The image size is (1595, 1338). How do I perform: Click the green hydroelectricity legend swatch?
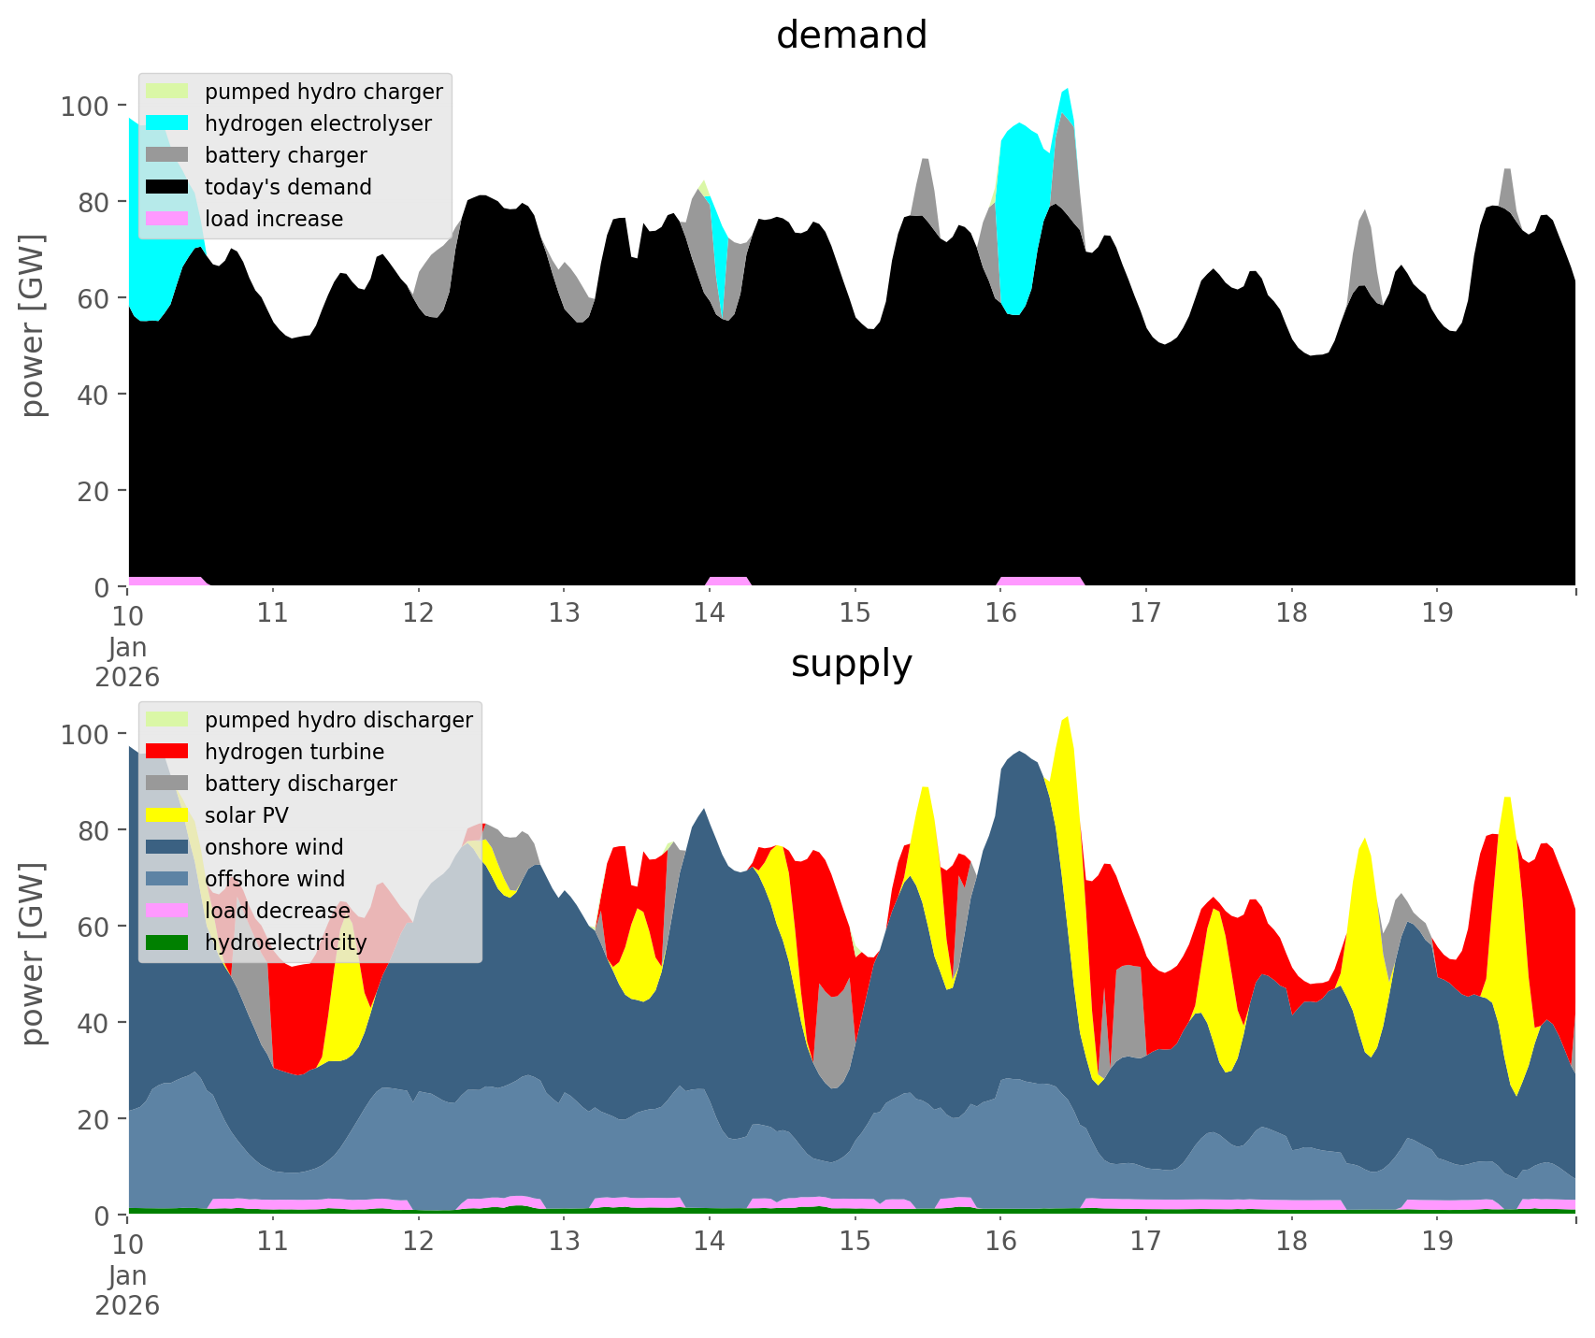pyautogui.click(x=167, y=942)
